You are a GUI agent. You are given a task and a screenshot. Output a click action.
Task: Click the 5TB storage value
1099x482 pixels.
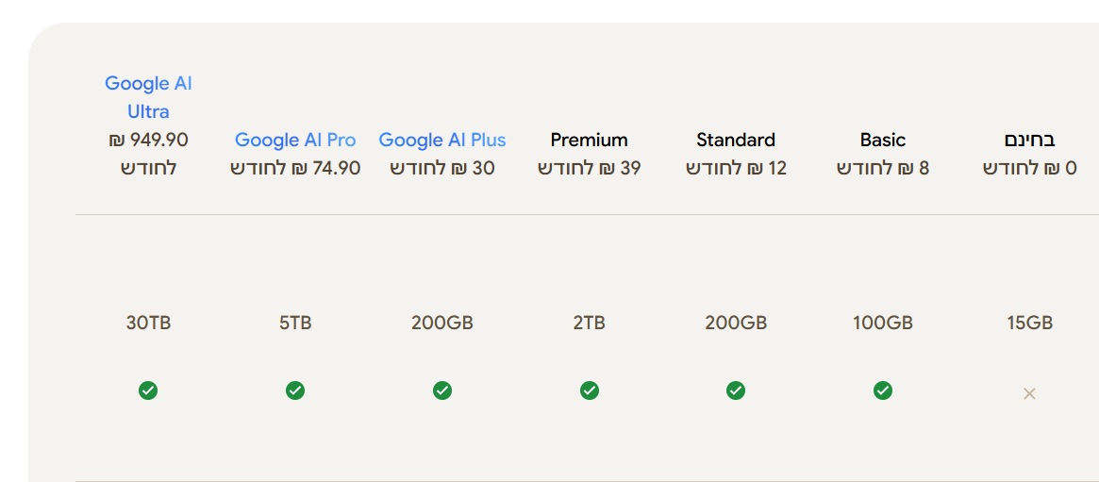click(295, 323)
